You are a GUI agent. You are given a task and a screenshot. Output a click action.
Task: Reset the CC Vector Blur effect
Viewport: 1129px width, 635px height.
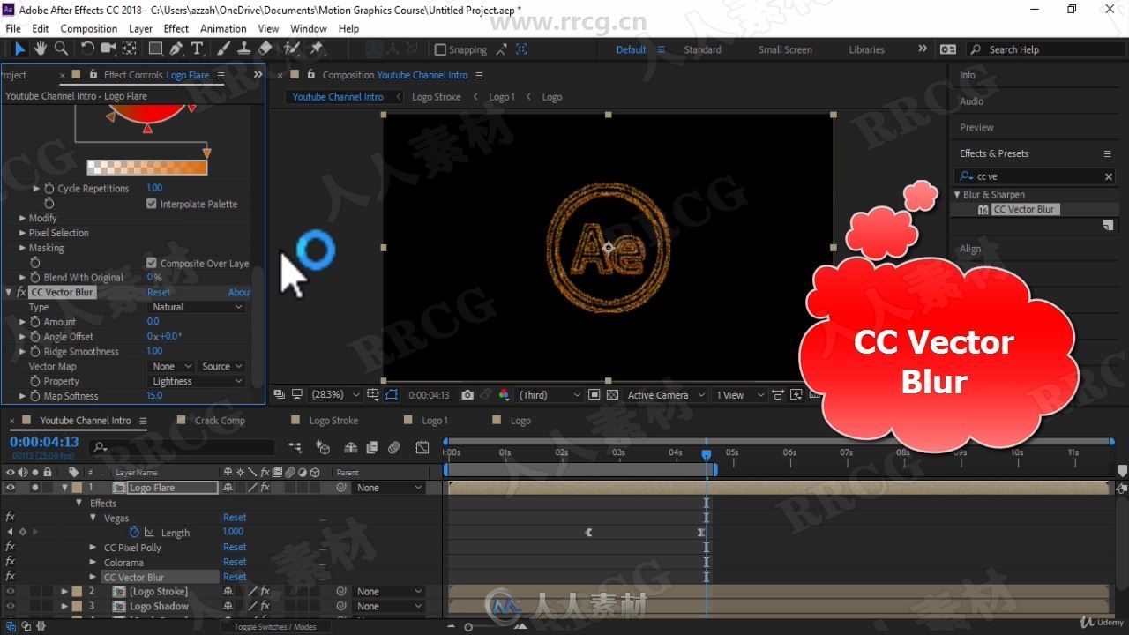click(x=159, y=292)
